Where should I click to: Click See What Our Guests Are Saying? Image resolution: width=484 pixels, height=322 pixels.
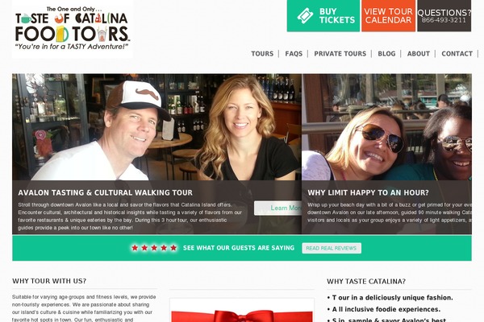point(239,248)
